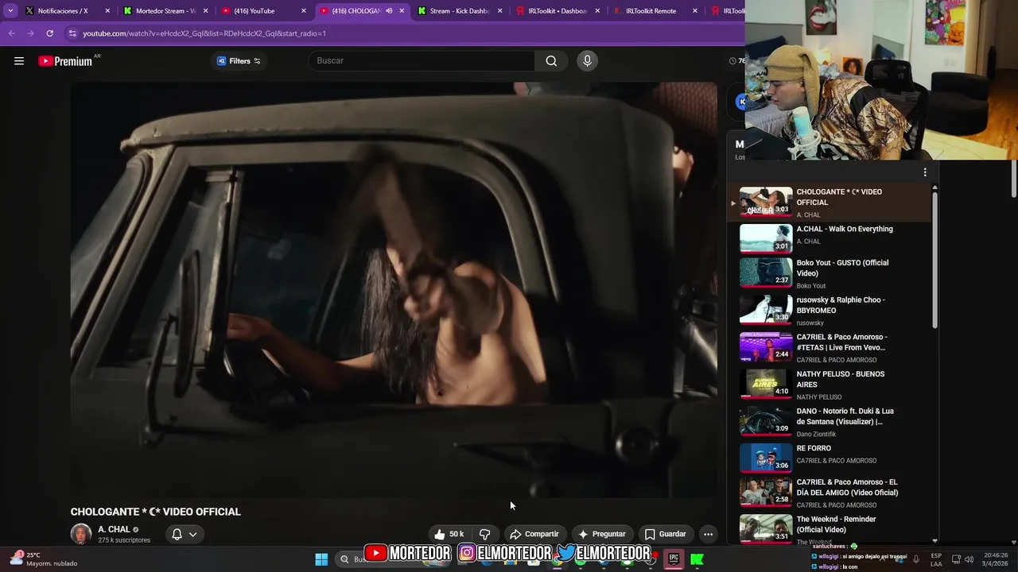Go to YouTube Premium home logo

(x=66, y=61)
